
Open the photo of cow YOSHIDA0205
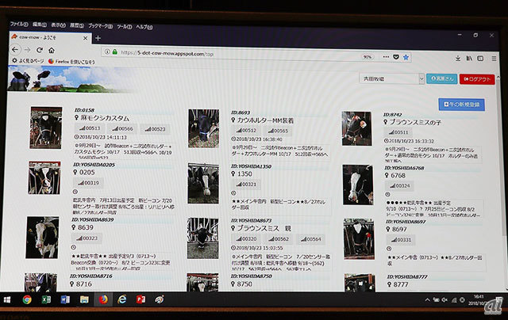pos(44,177)
